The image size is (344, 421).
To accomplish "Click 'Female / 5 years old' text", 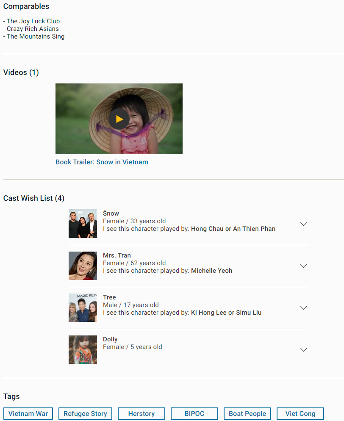I will click(133, 347).
